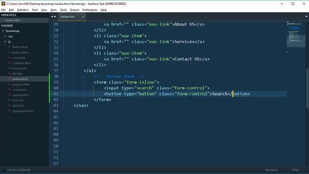Go to next tab arrow

coord(55,16)
